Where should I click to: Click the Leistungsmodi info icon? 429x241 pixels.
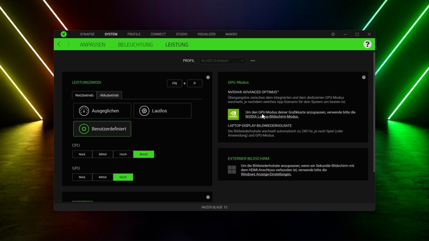point(208,77)
